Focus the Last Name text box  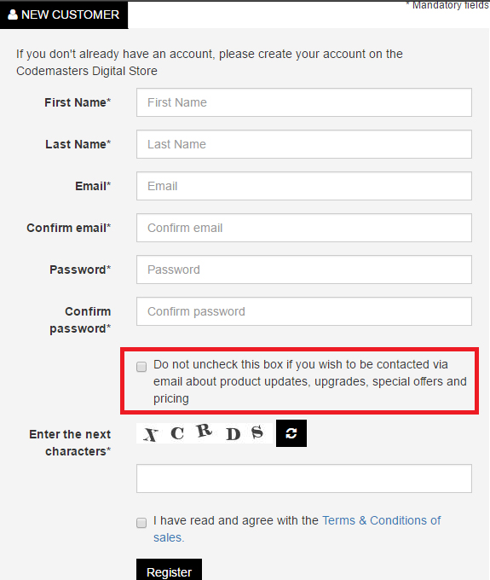click(304, 144)
